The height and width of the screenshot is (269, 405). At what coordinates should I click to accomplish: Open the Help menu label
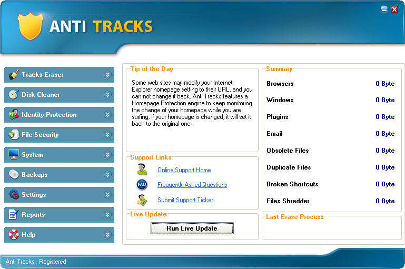(28, 235)
